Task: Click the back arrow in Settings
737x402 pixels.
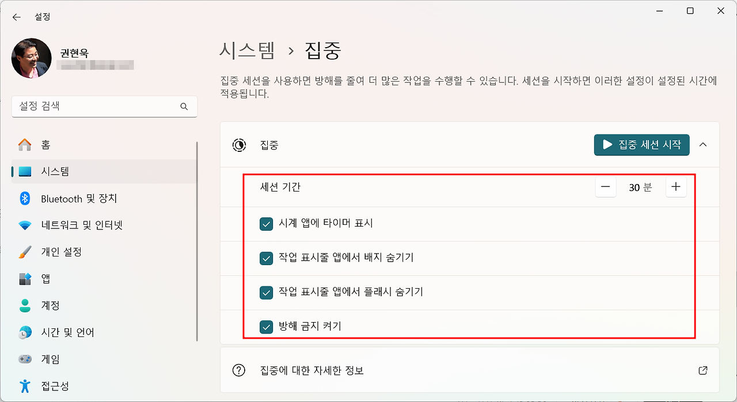Action: [x=16, y=17]
